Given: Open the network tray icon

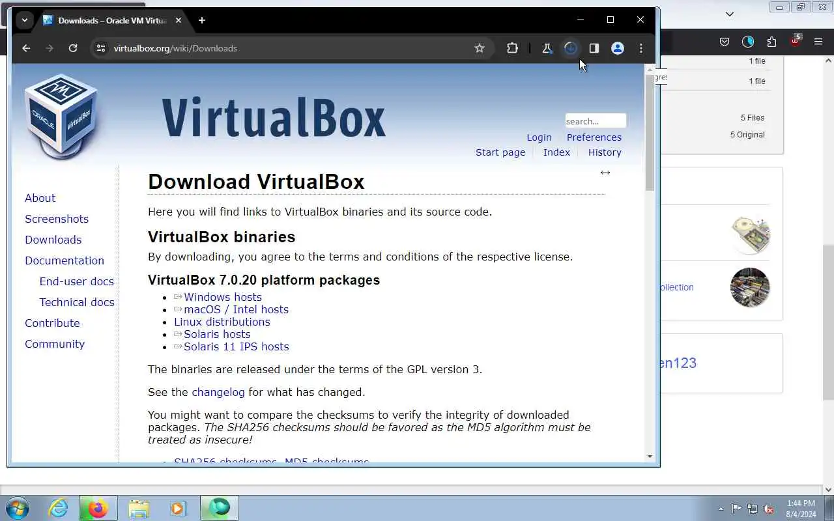Looking at the screenshot, I should 753,509.
